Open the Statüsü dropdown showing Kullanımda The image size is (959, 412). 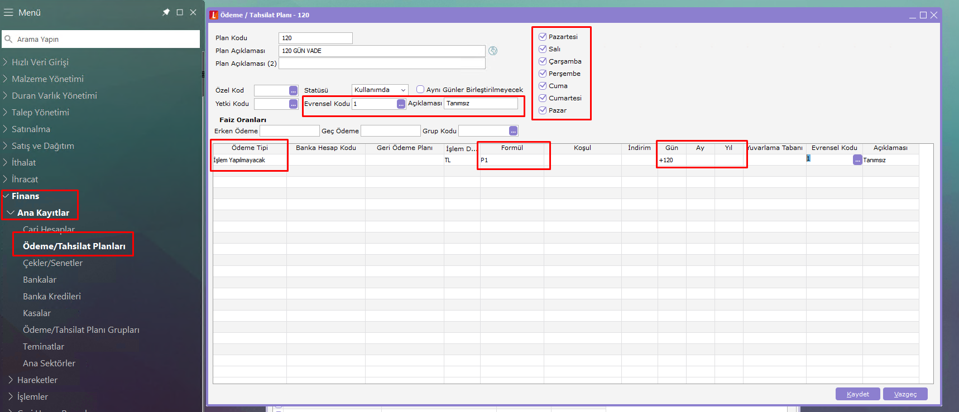[380, 90]
